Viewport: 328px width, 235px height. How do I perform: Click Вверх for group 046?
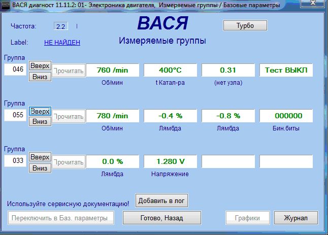(x=40, y=65)
